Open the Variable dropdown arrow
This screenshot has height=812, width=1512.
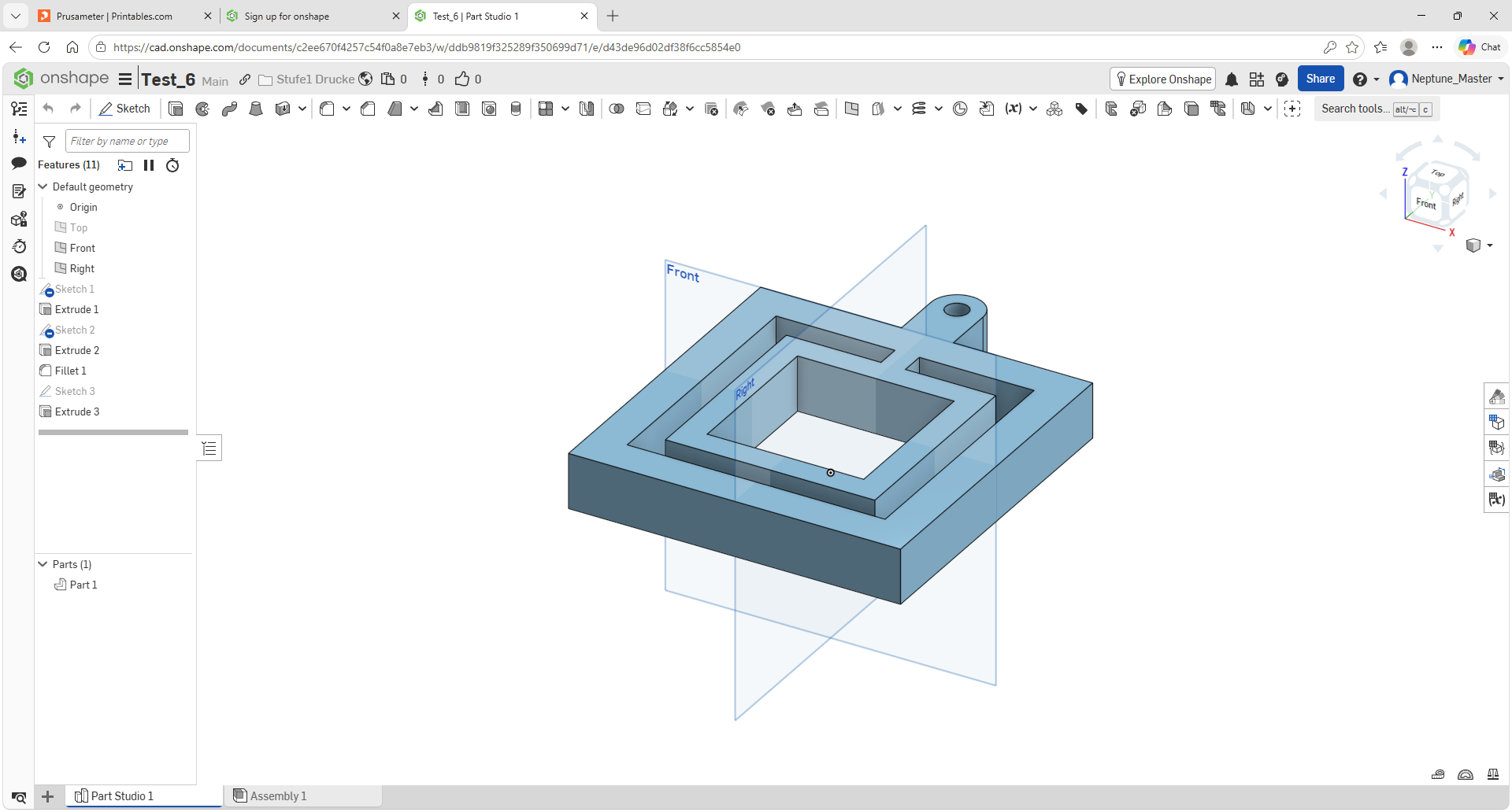pos(1033,109)
